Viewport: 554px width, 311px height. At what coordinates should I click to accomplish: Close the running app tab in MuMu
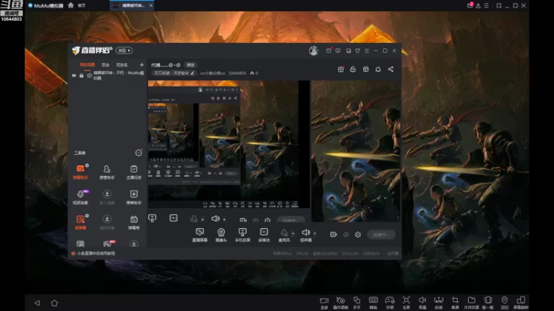[x=151, y=6]
